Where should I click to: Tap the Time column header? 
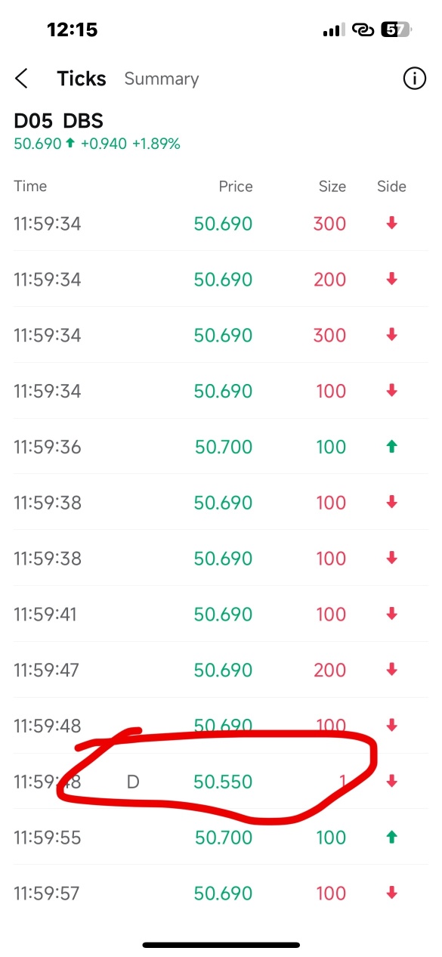coord(30,186)
